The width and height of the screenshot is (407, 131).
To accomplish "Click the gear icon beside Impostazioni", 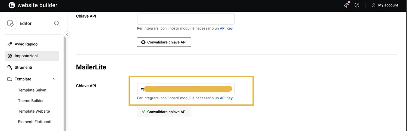I will pyautogui.click(x=10, y=56).
